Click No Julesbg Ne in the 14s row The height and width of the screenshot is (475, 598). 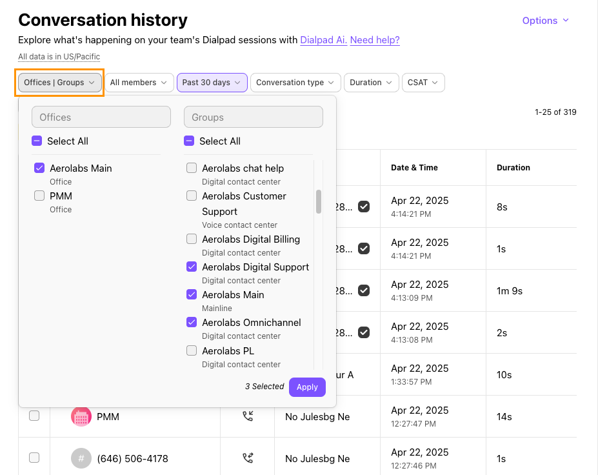[317, 417]
